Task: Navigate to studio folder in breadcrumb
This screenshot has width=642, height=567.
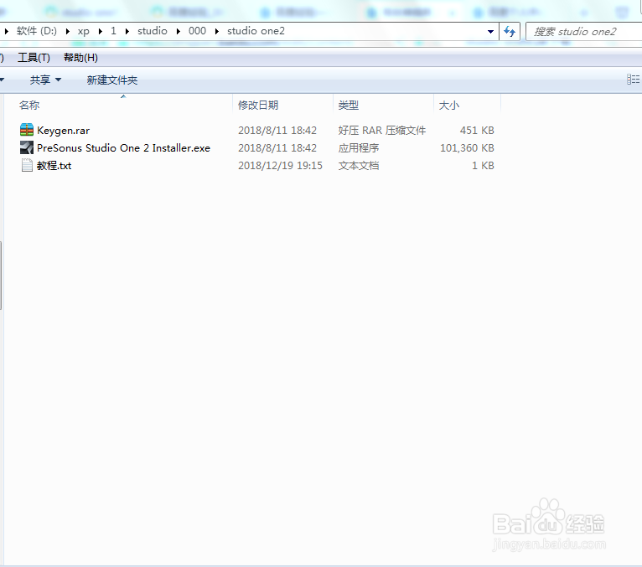Action: pyautogui.click(x=153, y=31)
